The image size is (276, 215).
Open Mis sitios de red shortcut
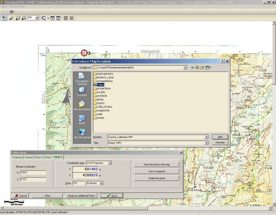(82, 134)
